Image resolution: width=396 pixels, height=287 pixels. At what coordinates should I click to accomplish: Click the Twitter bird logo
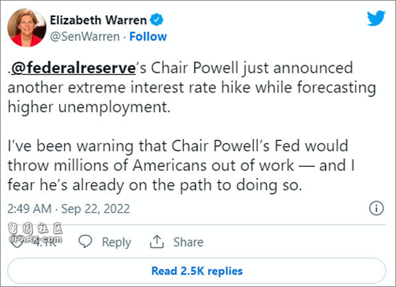[376, 18]
